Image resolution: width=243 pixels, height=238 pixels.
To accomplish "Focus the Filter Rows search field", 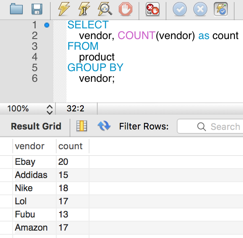I will (x=210, y=126).
